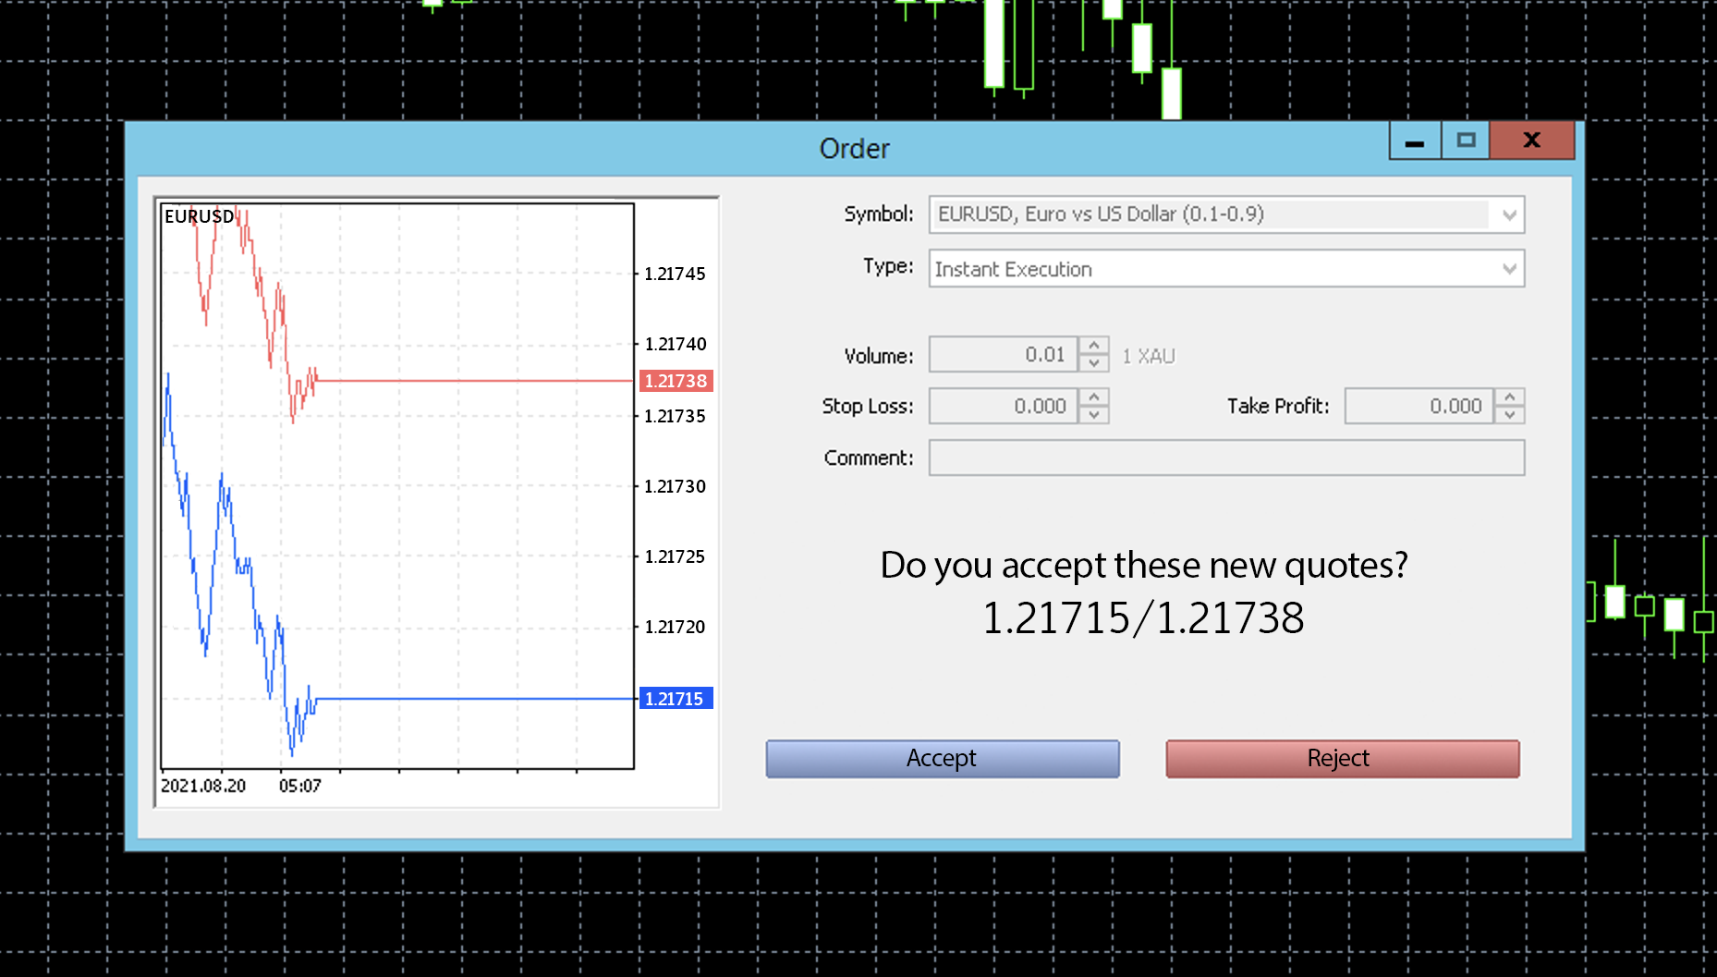
Task: Minimize the Order window
Action: click(x=1415, y=140)
